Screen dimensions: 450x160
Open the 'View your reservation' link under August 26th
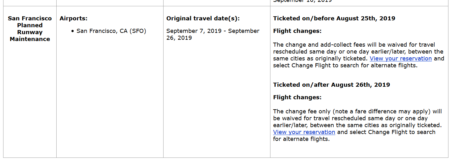[304, 132]
